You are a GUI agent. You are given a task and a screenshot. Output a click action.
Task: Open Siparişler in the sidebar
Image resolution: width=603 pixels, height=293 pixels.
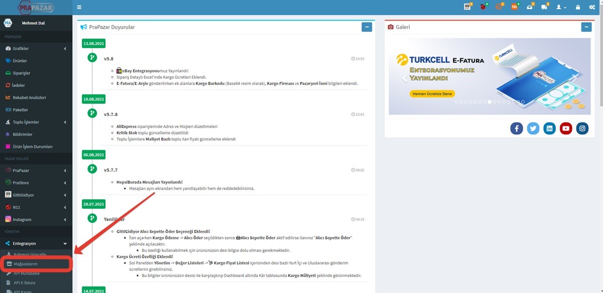click(36, 73)
